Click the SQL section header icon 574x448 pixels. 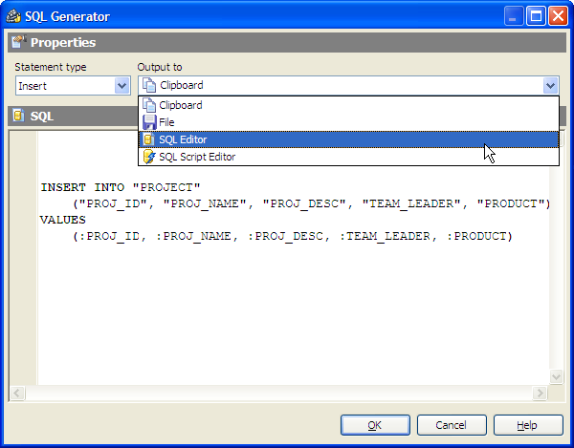point(18,116)
